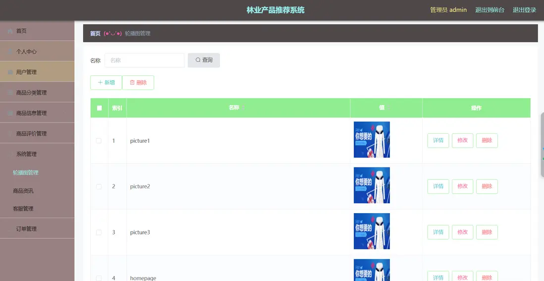This screenshot has width=544, height=281.
Task: Collapse the 系统管理 sidebar group
Action: [x=37, y=154]
